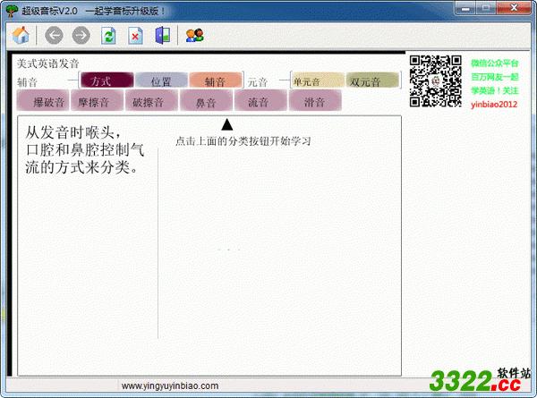Open the 破擦音 category
537x398 pixels.
tap(151, 101)
